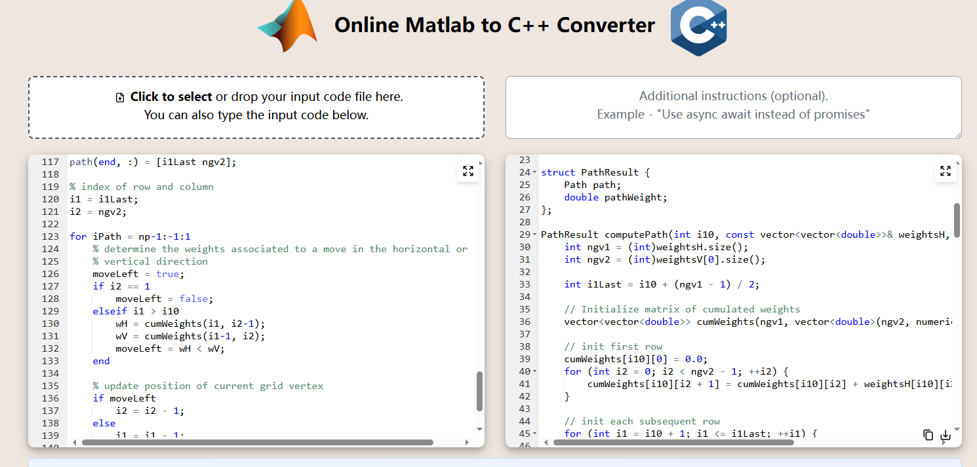Click the input editor horizontal scrollbar thumb

coord(257,443)
